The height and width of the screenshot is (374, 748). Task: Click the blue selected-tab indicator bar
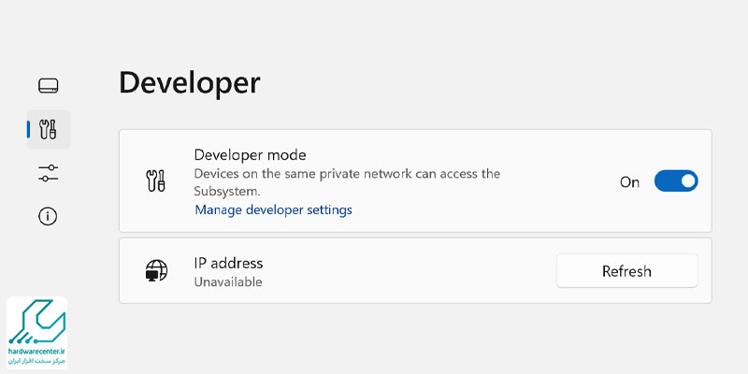tap(29, 129)
